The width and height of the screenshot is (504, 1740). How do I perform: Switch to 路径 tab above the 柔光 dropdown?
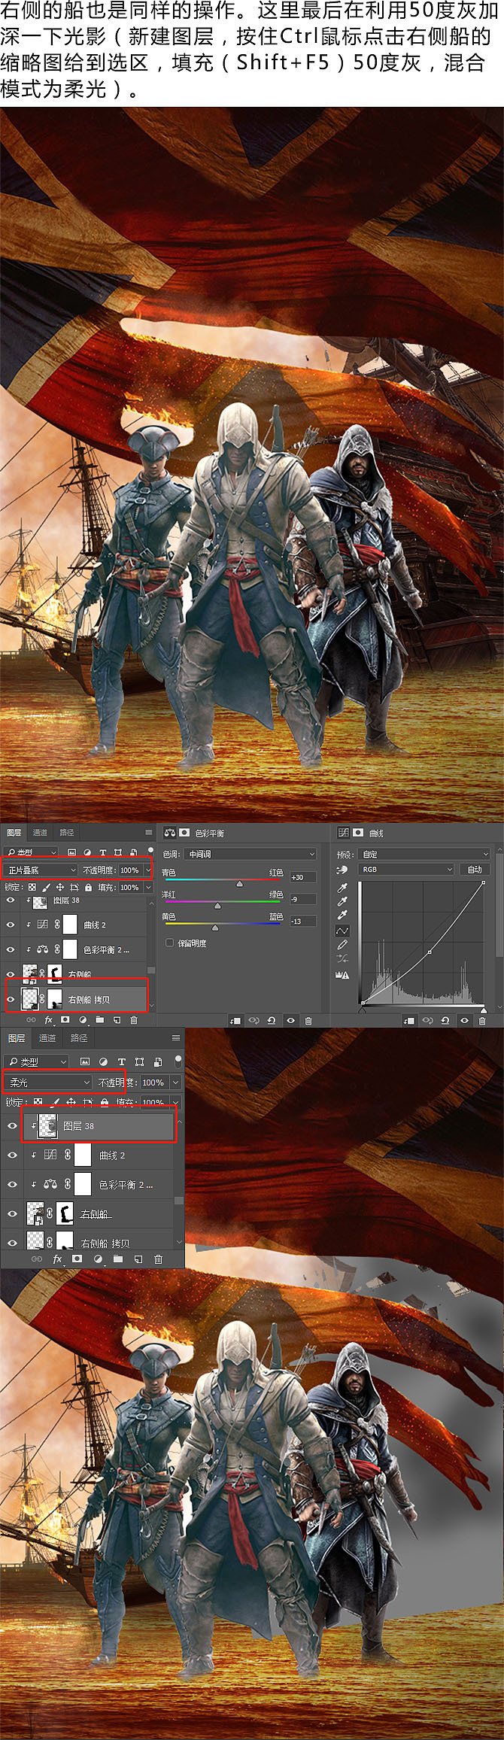pos(78,1038)
